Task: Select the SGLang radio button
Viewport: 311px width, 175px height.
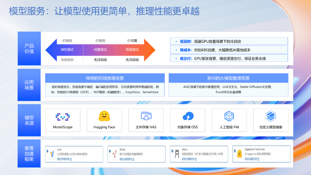Action: point(110,151)
